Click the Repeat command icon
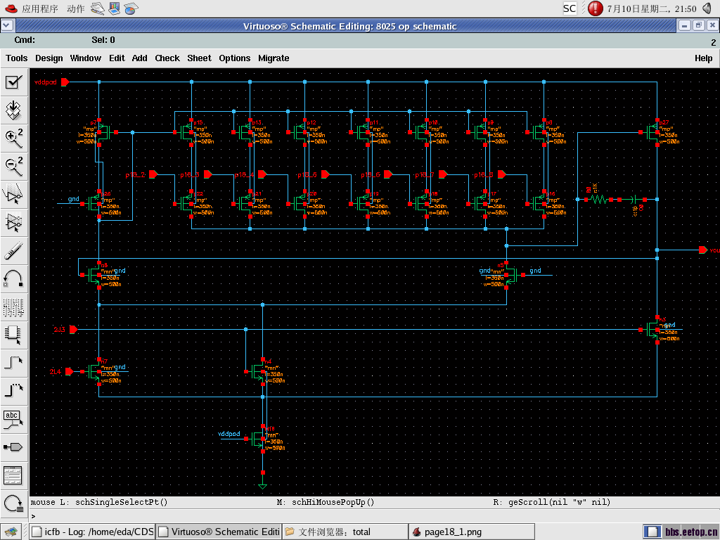Viewport: 720px width, 540px height. pyautogui.click(x=13, y=503)
